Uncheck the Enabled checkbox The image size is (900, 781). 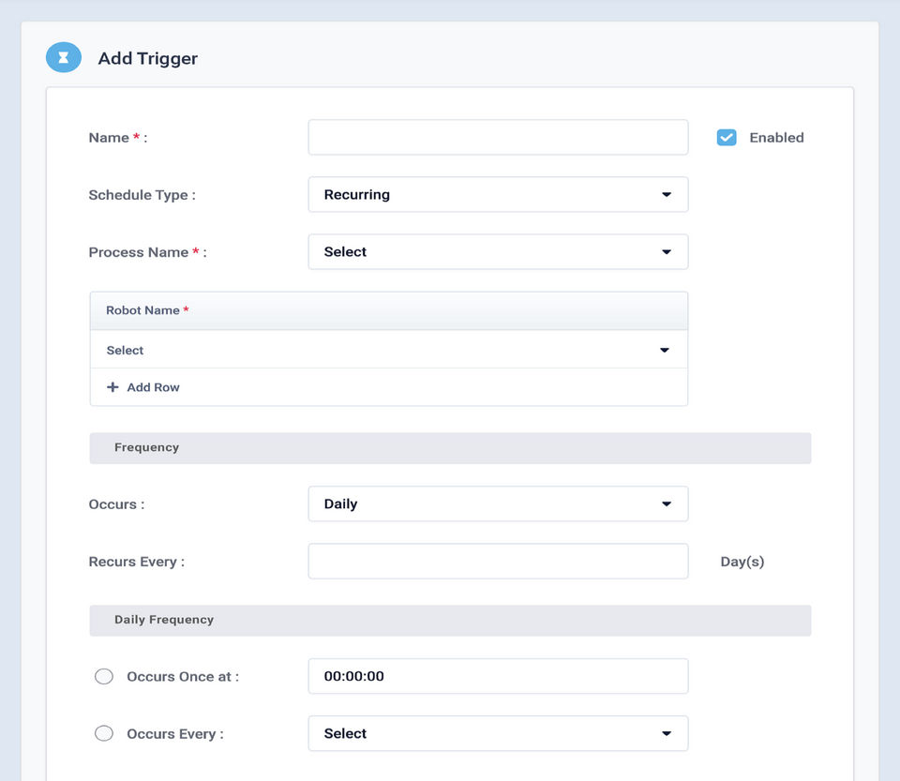727,138
